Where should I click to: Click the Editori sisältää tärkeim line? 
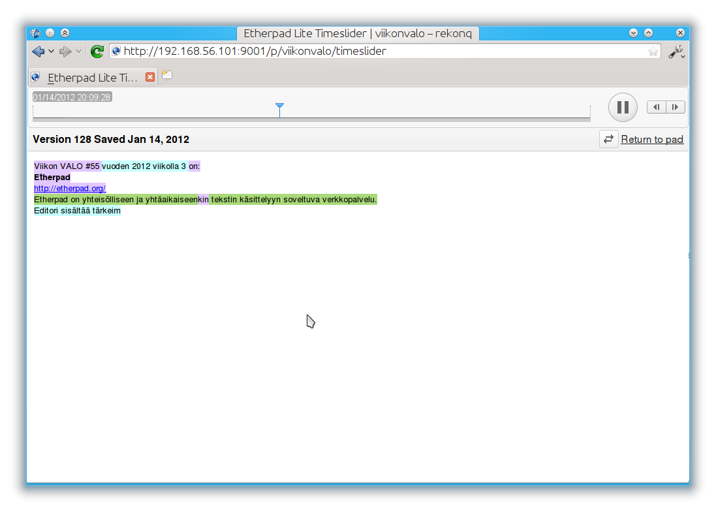(77, 211)
